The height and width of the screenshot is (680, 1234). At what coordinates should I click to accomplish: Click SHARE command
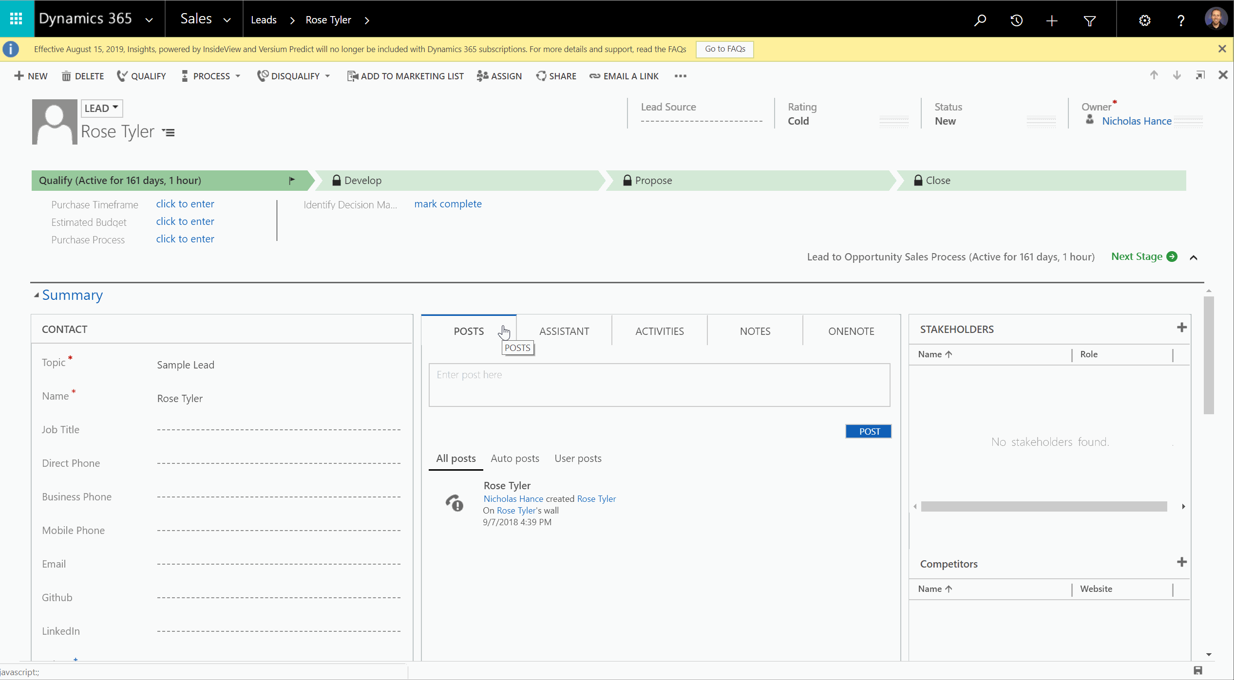556,76
